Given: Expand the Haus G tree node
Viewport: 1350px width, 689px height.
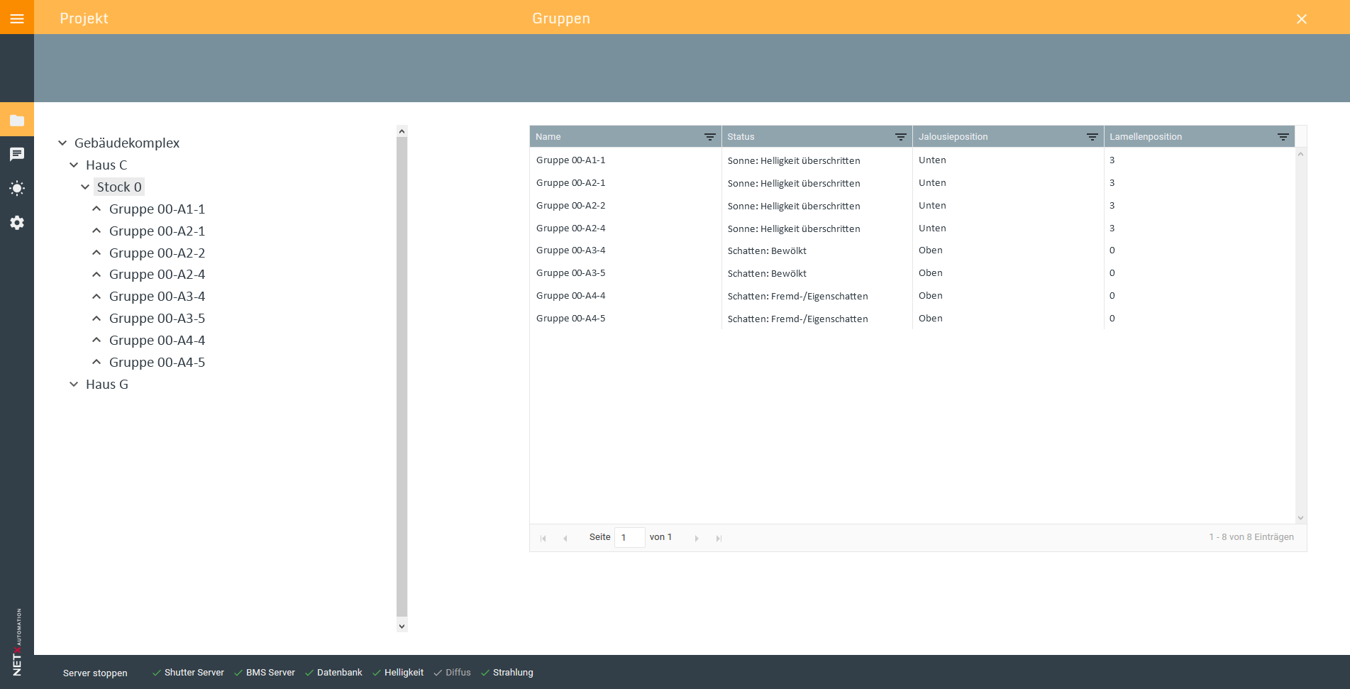Looking at the screenshot, I should pos(74,384).
